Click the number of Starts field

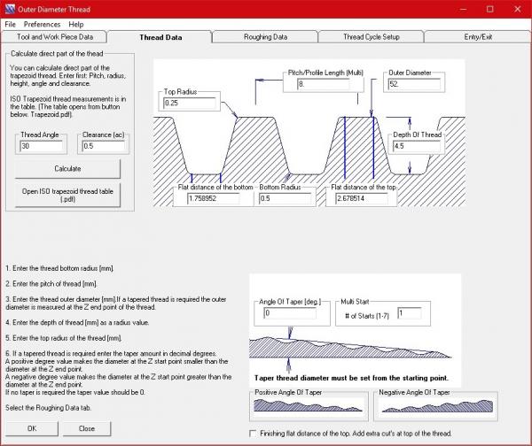tap(412, 313)
